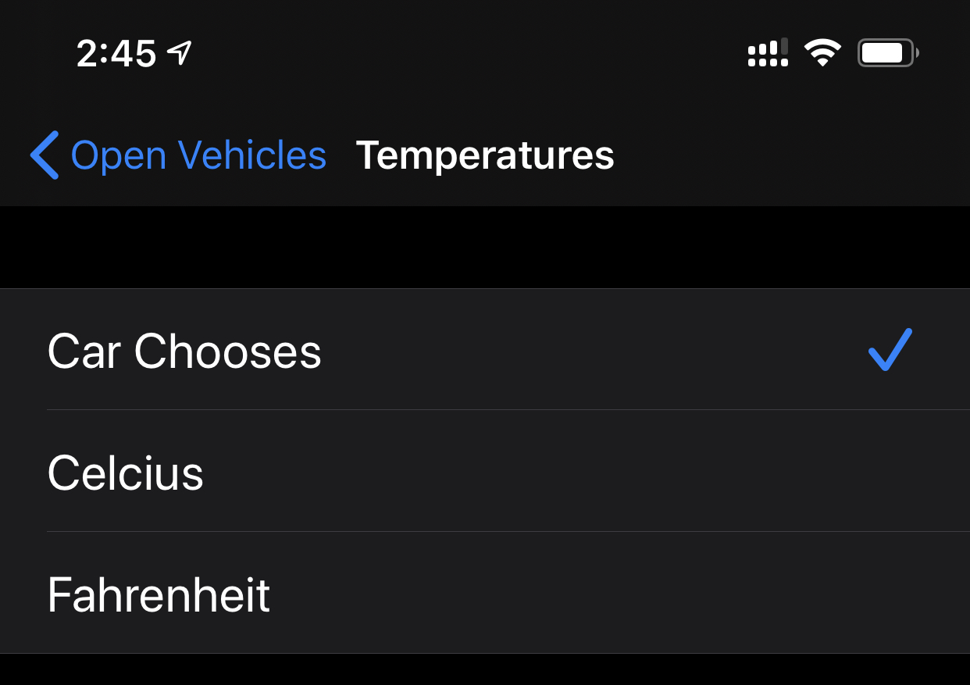Screen dimensions: 970x685
Task: Tap the black gap above Car Chooses
Action: (484, 248)
